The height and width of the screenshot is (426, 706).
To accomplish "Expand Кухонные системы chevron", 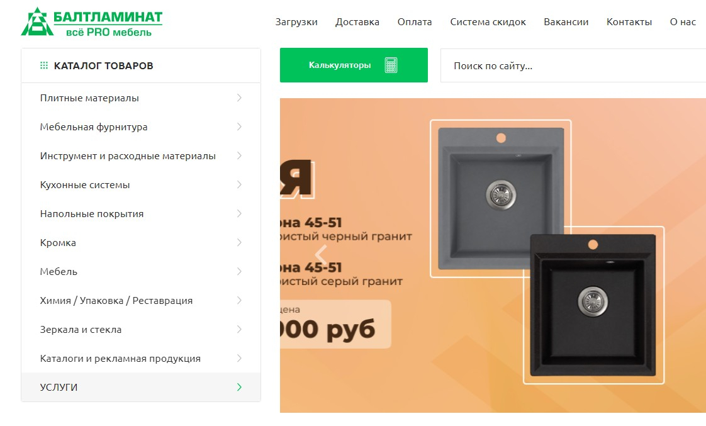I will pyautogui.click(x=239, y=184).
